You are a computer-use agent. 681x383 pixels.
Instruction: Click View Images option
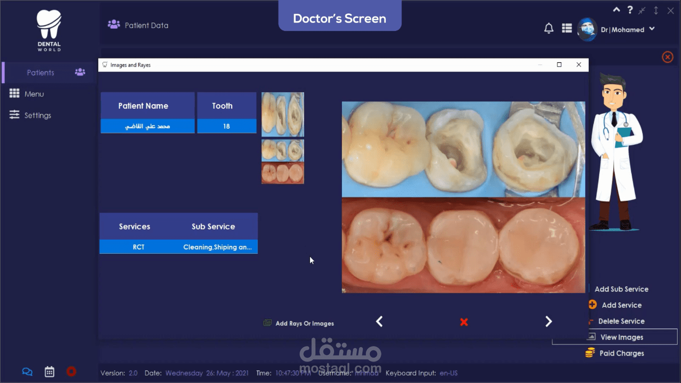coord(622,337)
